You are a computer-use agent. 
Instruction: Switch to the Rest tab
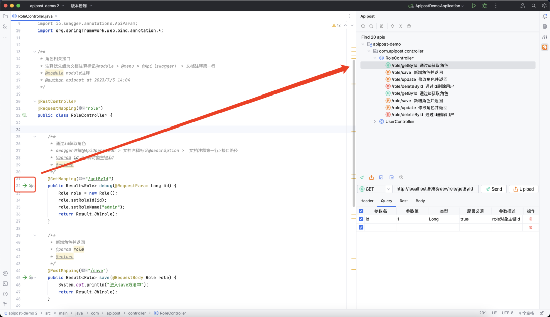(404, 201)
